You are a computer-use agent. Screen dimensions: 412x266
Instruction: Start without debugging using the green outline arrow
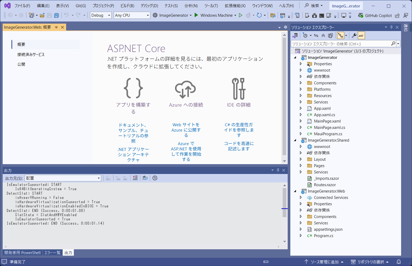[x=241, y=15]
